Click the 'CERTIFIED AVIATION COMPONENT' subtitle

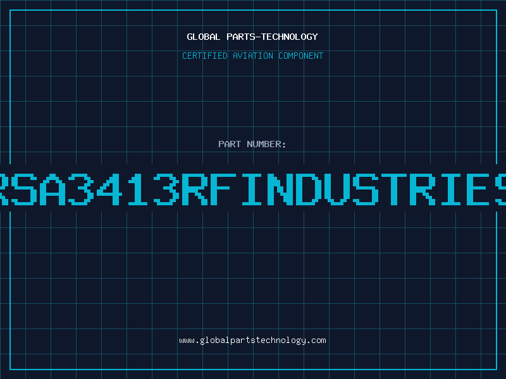pyautogui.click(x=252, y=56)
